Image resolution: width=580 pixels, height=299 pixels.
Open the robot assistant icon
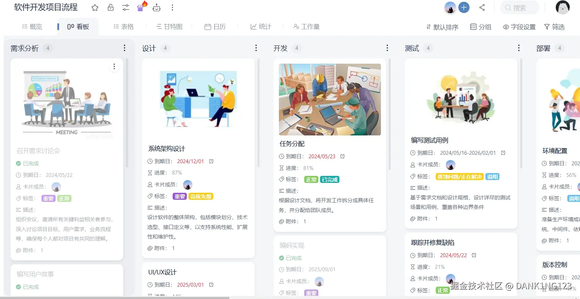(x=157, y=7)
